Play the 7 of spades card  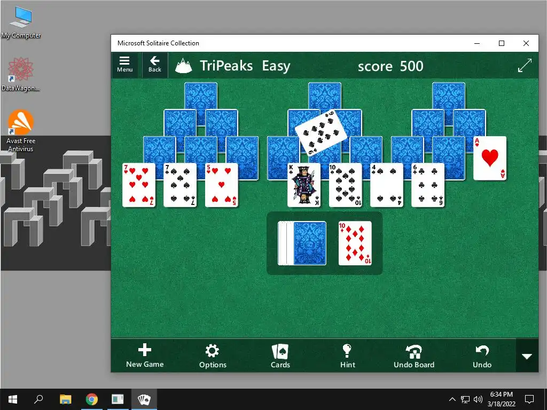coord(180,185)
